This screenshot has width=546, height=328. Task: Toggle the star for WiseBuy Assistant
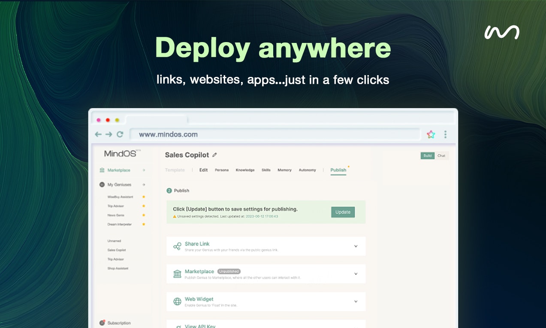tap(144, 197)
